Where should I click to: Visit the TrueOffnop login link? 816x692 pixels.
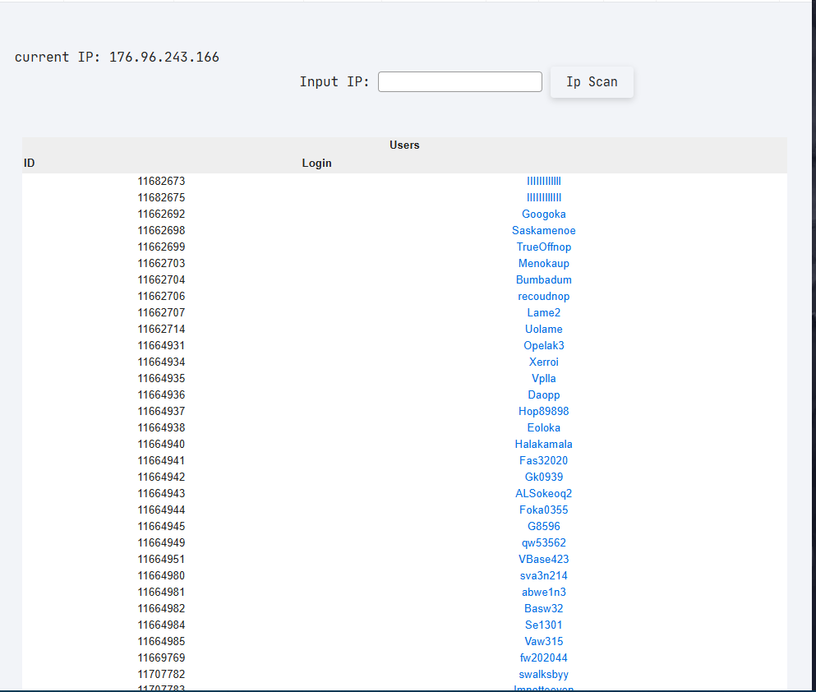[544, 247]
